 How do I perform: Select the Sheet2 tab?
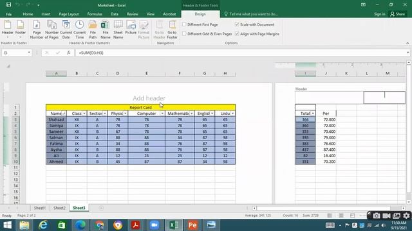[x=59, y=208]
